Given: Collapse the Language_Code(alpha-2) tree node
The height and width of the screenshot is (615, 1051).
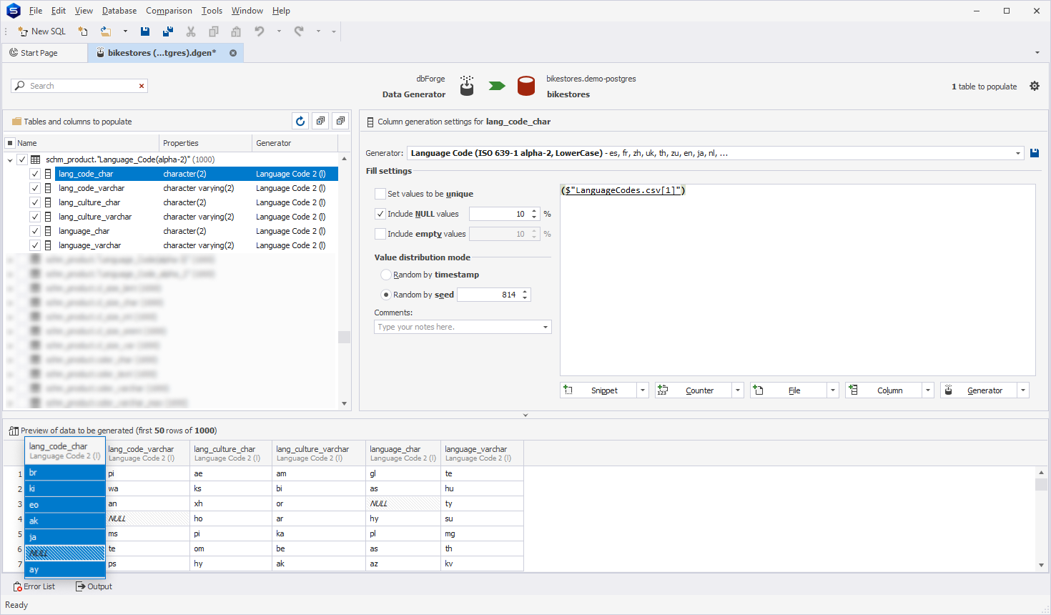Looking at the screenshot, I should 10,159.
